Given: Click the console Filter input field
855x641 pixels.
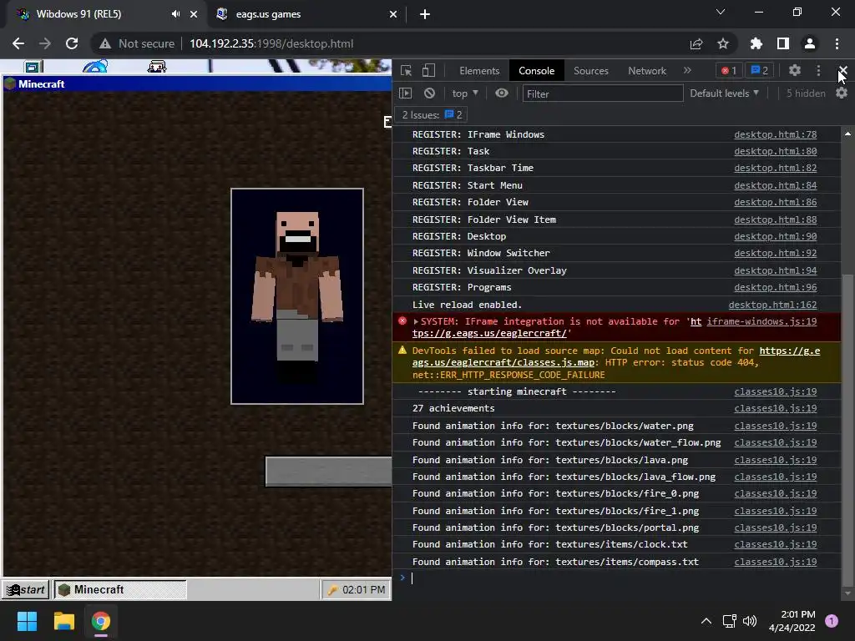Looking at the screenshot, I should [x=603, y=93].
